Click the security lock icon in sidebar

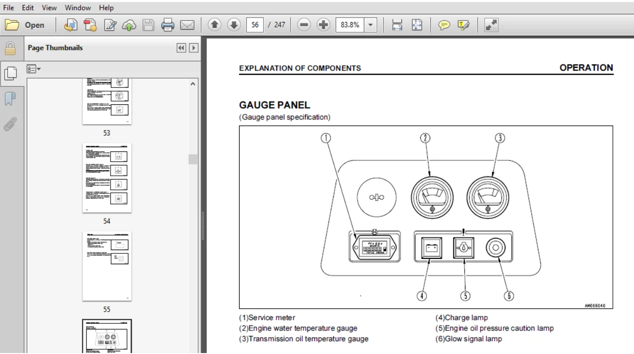(10, 48)
